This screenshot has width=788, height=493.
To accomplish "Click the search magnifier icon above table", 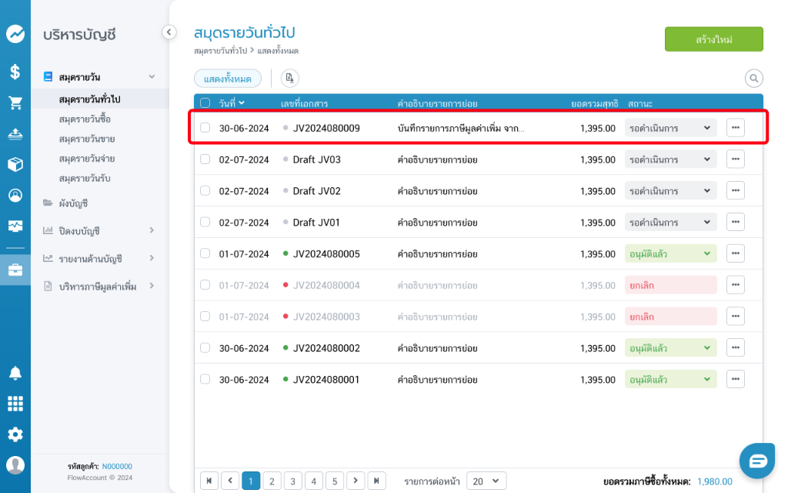I will (x=753, y=78).
